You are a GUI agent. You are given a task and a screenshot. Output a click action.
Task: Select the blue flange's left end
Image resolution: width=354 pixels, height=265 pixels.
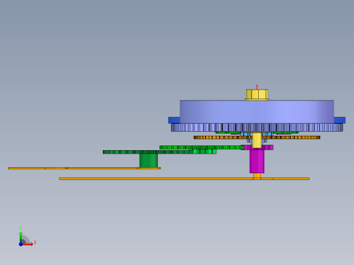(x=174, y=120)
